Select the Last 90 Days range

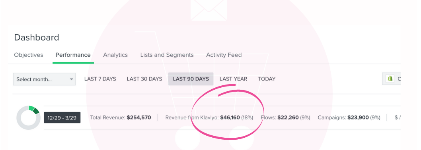coord(191,79)
